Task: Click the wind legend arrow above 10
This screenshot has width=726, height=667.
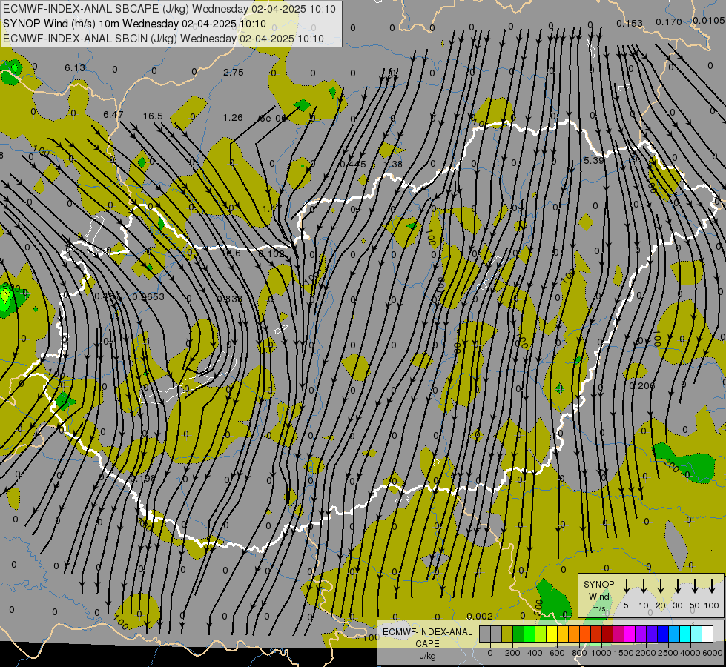Action: click(x=643, y=586)
